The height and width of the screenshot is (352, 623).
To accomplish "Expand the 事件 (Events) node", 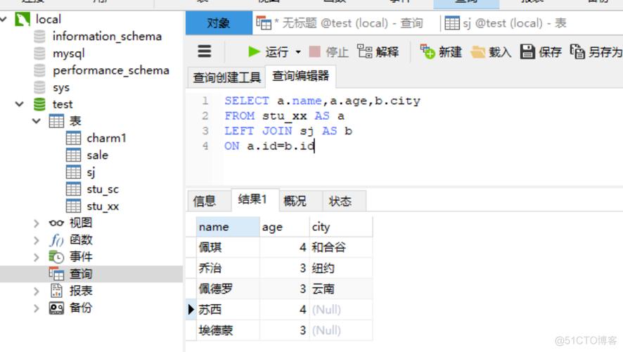I will pyautogui.click(x=36, y=258).
